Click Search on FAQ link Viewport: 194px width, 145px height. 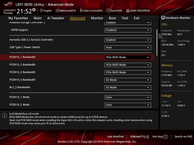[183, 137]
